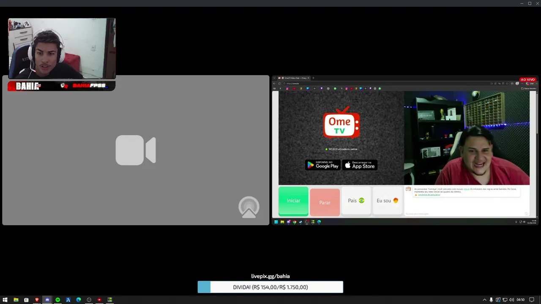Click the streamer's webcam overlay at the top left
This screenshot has width=541, height=304.
[x=62, y=49]
